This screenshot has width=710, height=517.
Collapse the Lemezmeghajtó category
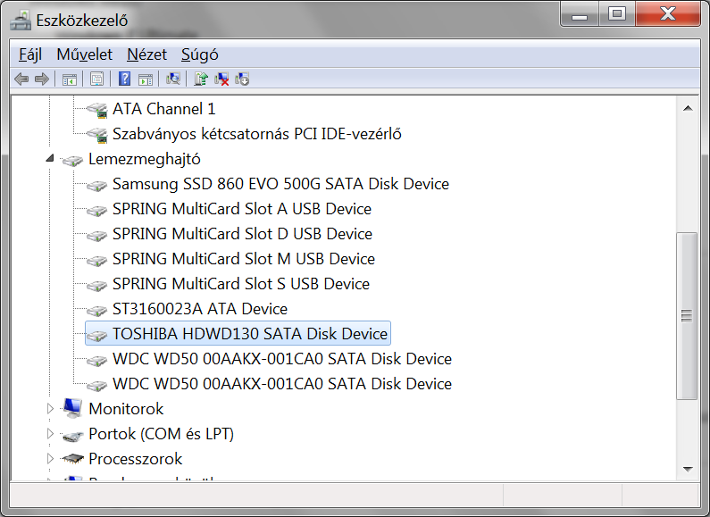(50, 158)
